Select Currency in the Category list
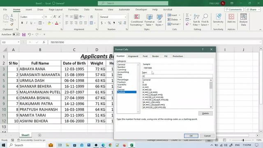This screenshot has height=148, width=263. [122, 69]
